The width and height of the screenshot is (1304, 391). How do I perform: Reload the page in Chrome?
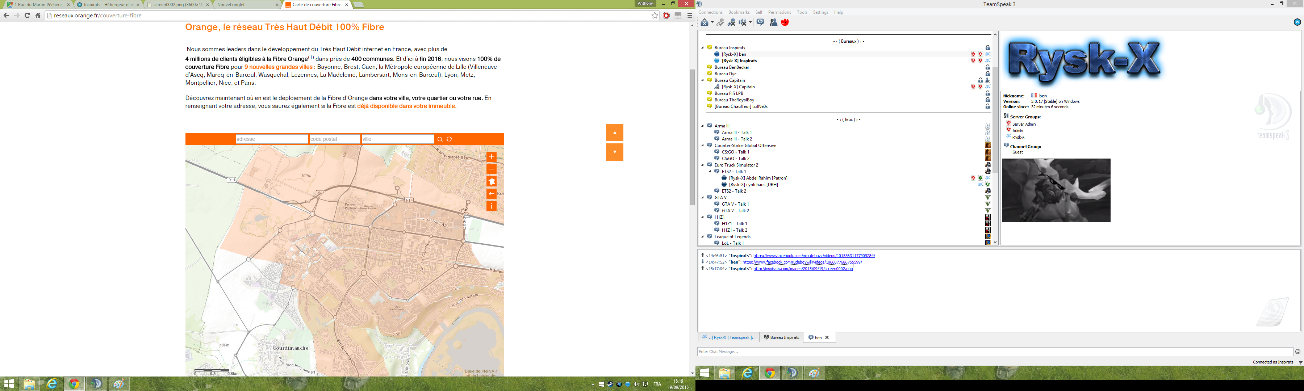(27, 16)
